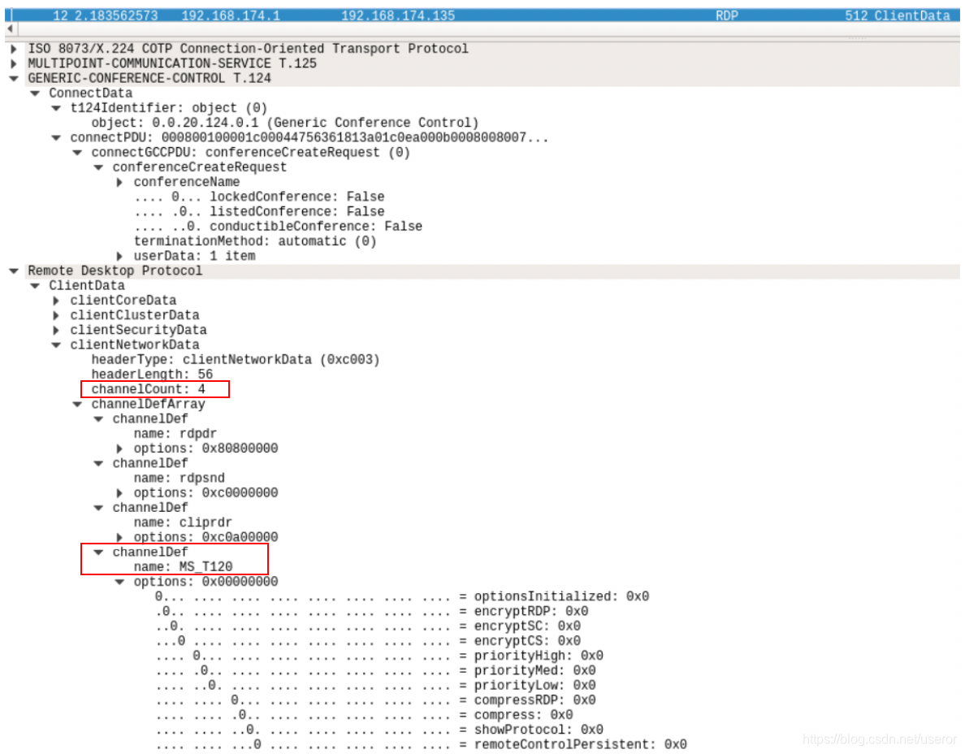
Task: Expand the clientClusterData node
Action: pos(56,315)
